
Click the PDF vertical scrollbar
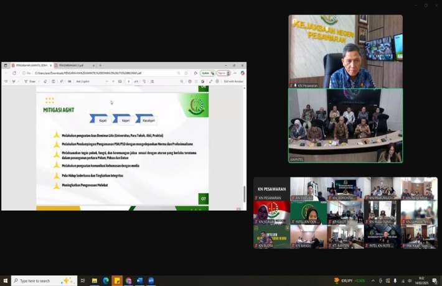coord(244,193)
